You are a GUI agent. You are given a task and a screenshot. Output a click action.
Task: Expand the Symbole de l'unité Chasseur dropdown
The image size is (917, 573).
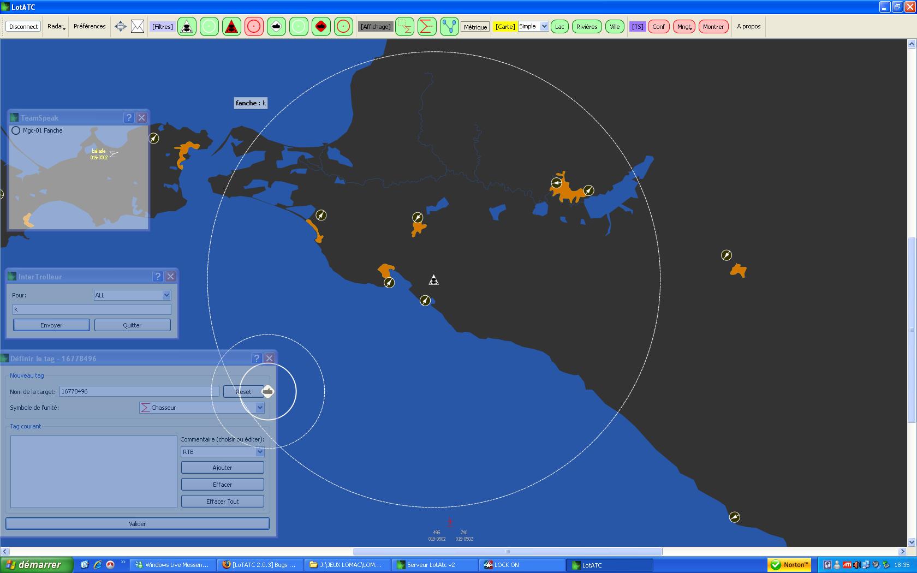click(x=260, y=408)
